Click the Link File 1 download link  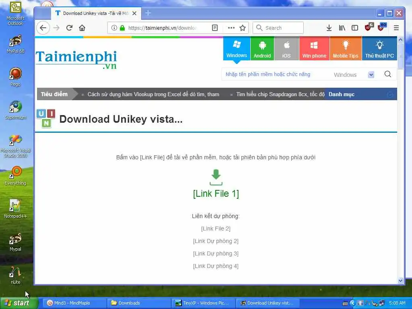point(216,194)
